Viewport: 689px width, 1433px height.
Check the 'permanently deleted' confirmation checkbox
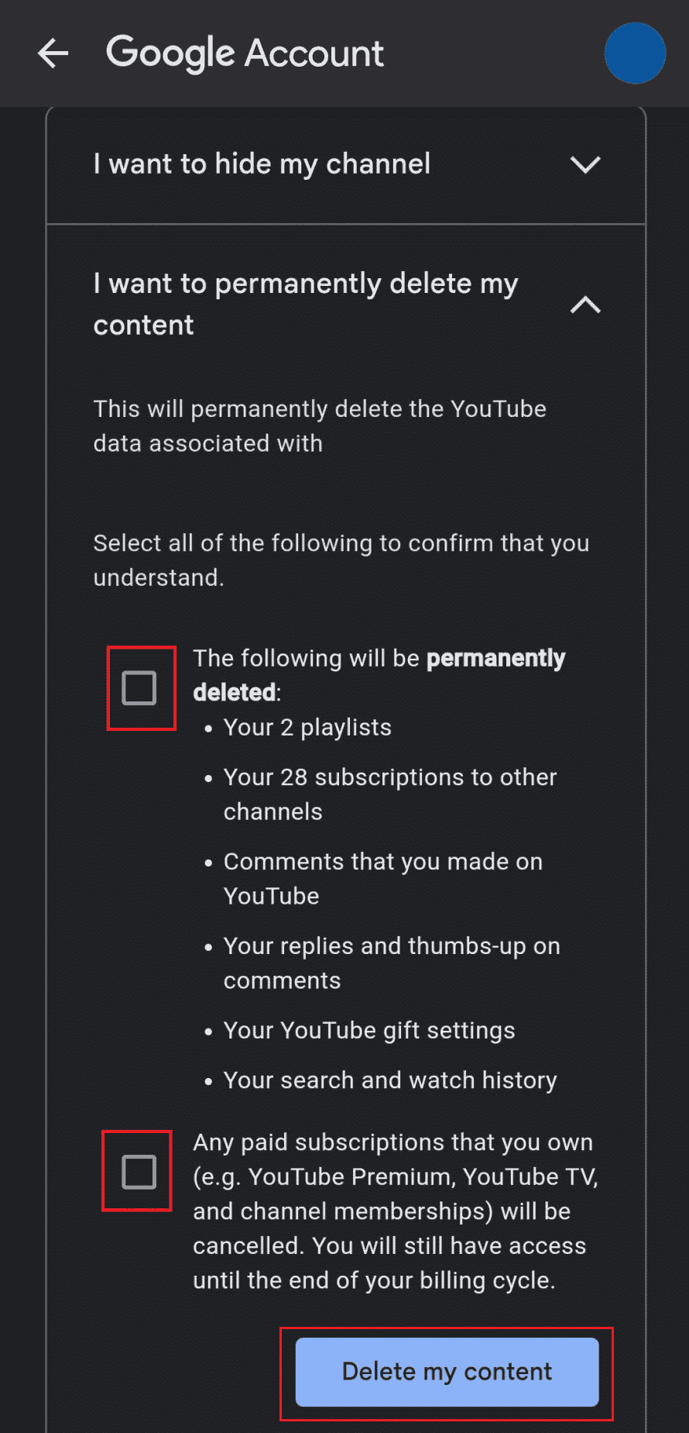coord(139,688)
